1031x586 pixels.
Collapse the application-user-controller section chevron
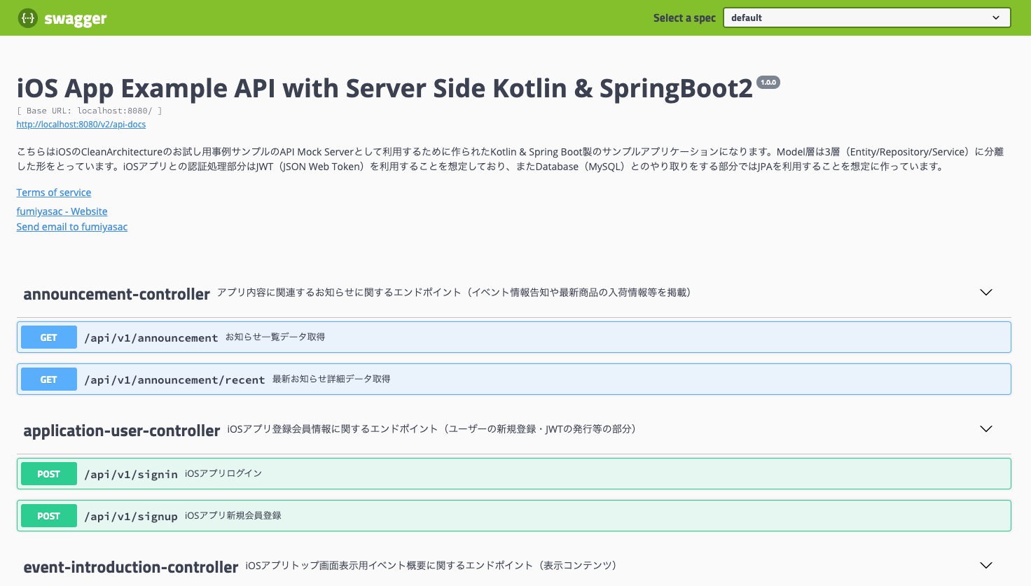(986, 429)
